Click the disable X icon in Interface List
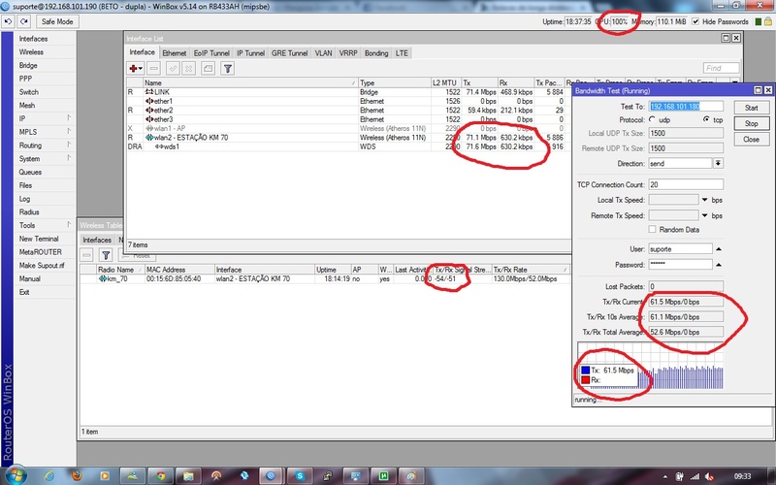This screenshot has height=485, width=776. tap(189, 68)
